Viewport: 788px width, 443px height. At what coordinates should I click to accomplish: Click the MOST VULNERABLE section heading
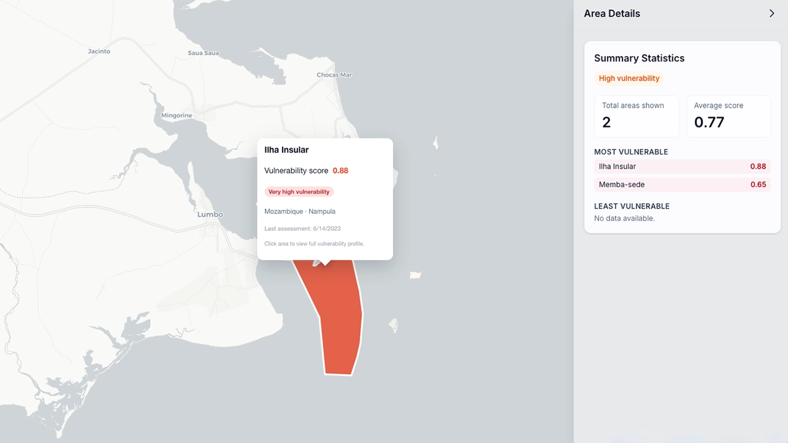coord(631,152)
